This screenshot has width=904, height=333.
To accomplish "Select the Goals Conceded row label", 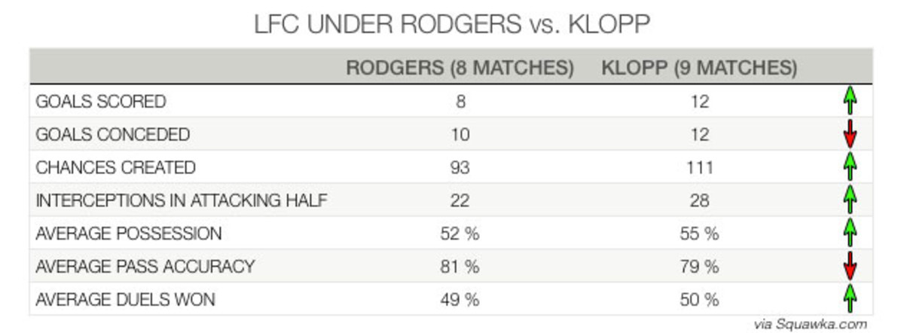I will 113,135.
